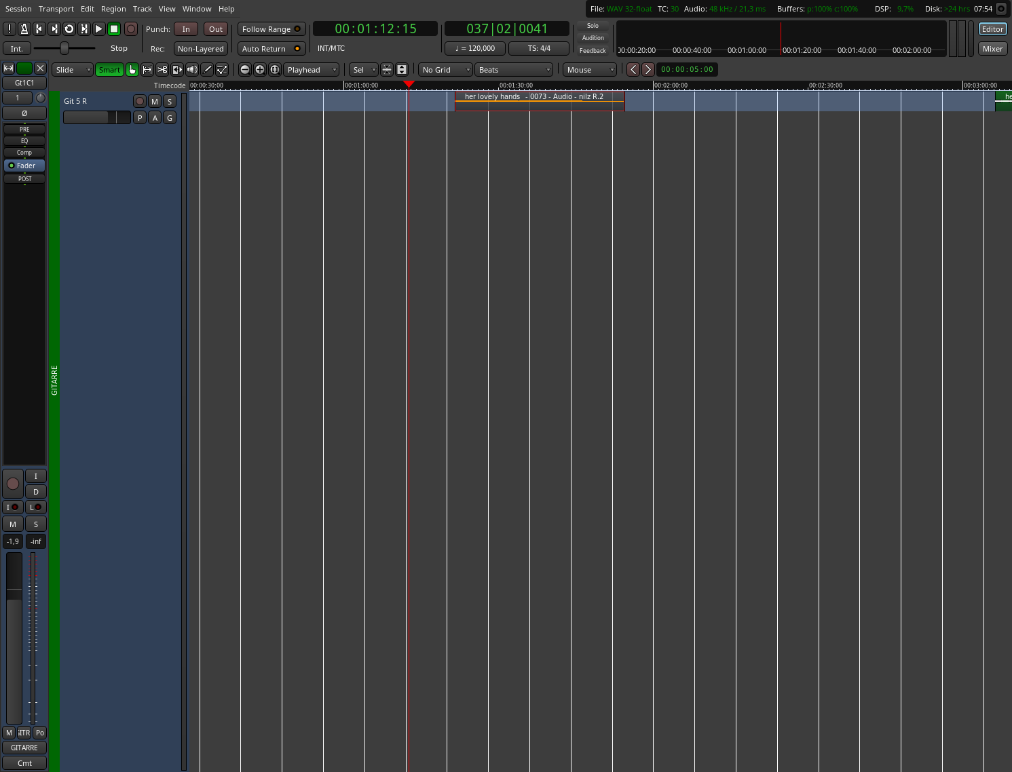Image resolution: width=1012 pixels, height=772 pixels.
Task: Select the Draw (pencil) tool
Action: click(x=207, y=70)
